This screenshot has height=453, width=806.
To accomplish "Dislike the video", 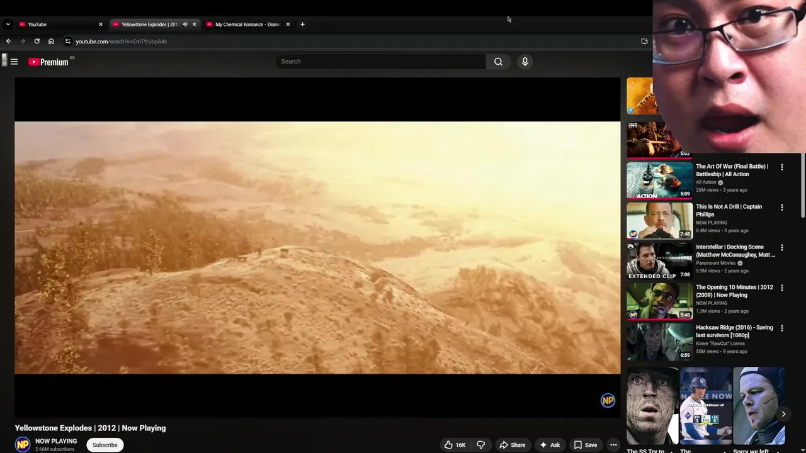I will pyautogui.click(x=480, y=445).
